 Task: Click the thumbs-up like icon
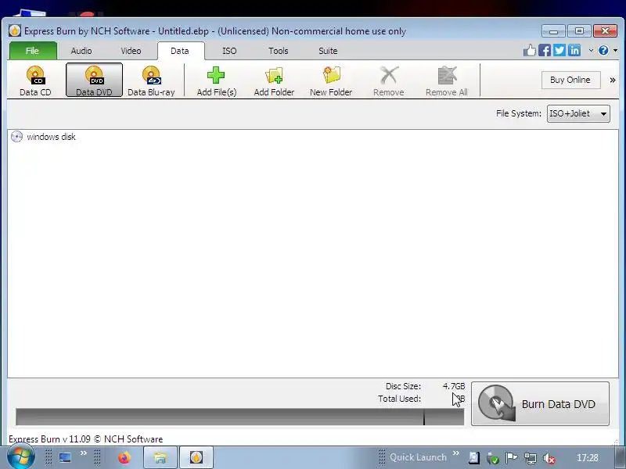[x=530, y=50]
